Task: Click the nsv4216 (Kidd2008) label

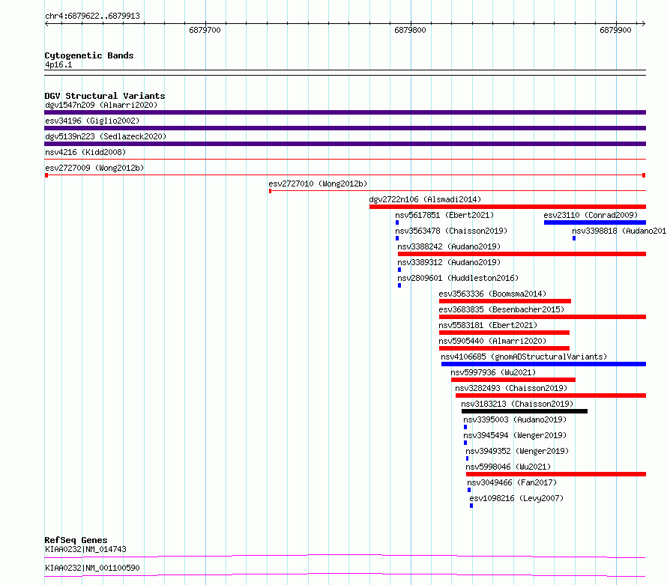Action: click(85, 152)
